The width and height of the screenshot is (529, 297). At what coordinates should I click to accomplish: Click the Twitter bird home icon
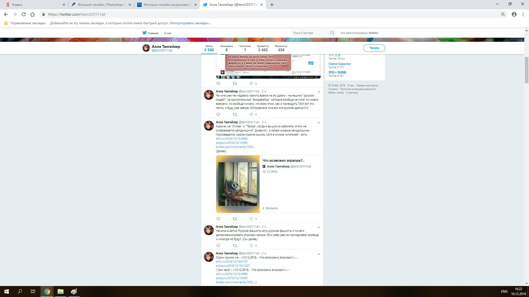(x=145, y=33)
